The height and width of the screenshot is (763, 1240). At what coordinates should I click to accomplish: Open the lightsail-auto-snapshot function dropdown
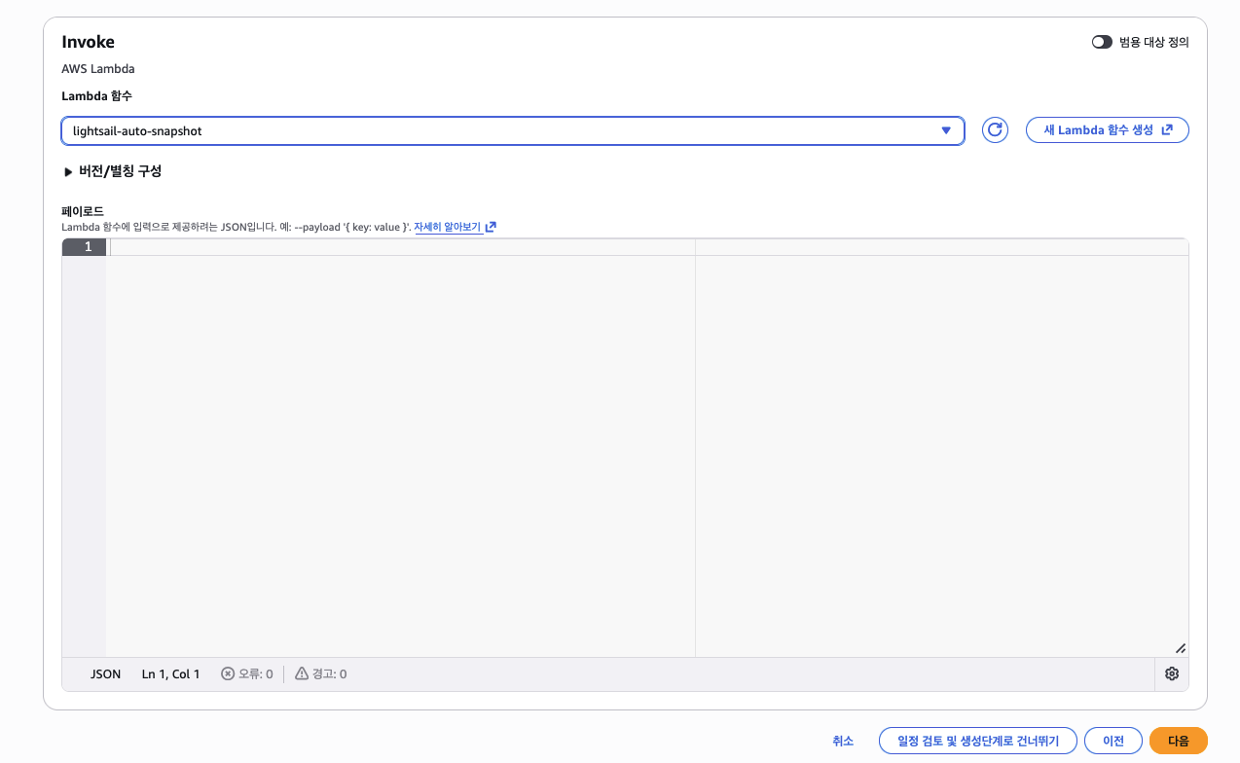click(x=512, y=130)
